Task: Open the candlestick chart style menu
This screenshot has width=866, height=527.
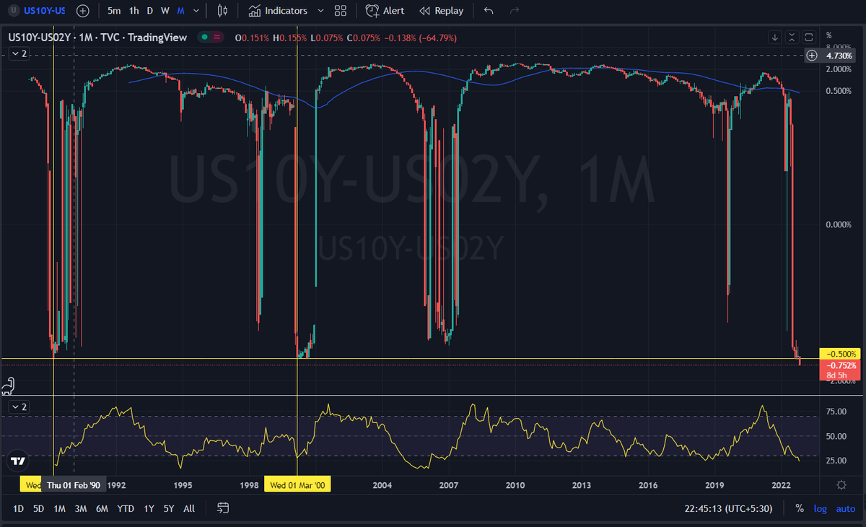Action: coord(222,11)
